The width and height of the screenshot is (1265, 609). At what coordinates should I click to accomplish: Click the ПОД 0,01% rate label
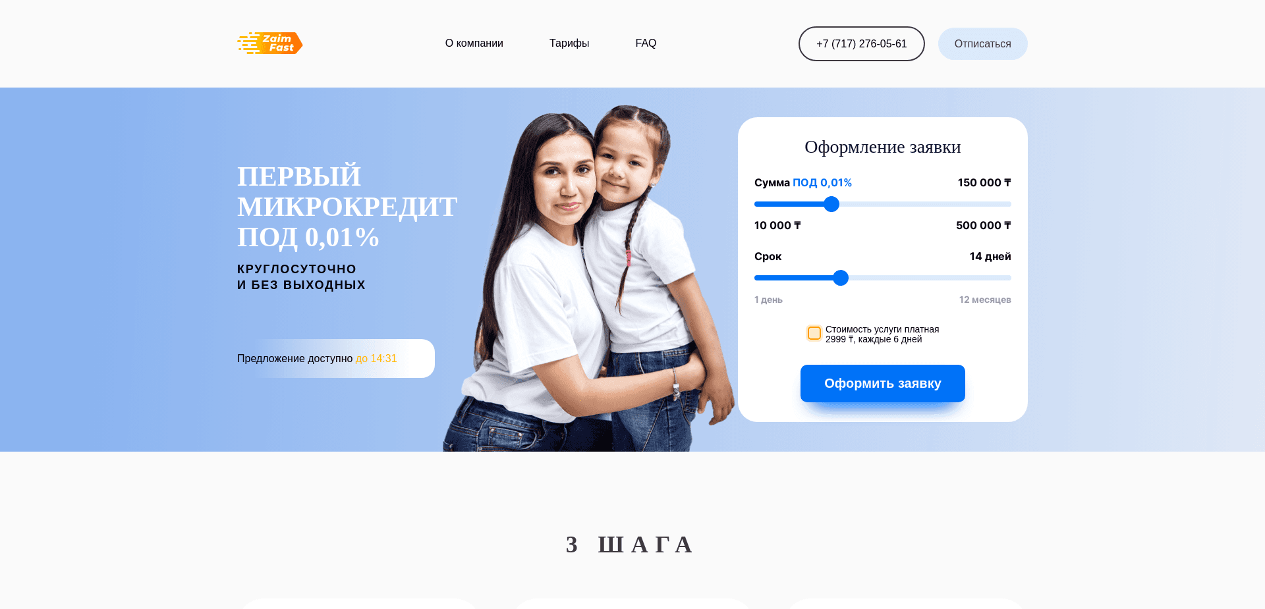(822, 183)
